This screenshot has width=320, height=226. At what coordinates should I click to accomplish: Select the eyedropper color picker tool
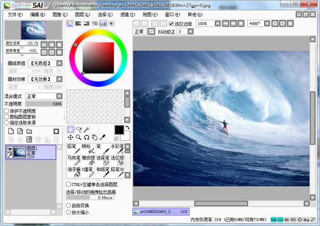(x=102, y=138)
